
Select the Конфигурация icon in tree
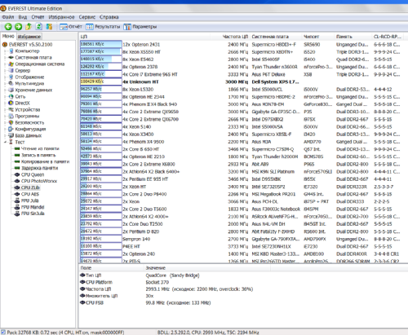point(11,129)
